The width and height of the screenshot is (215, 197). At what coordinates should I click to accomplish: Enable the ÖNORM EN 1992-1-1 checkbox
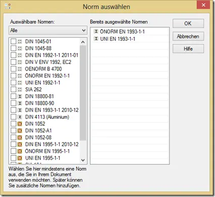pos(14,76)
